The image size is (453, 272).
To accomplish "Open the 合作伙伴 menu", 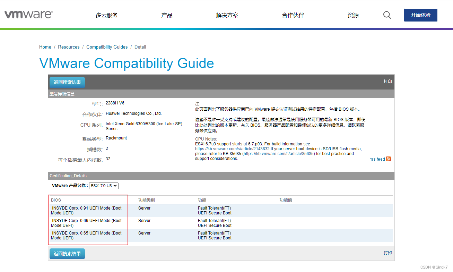I will (293, 15).
